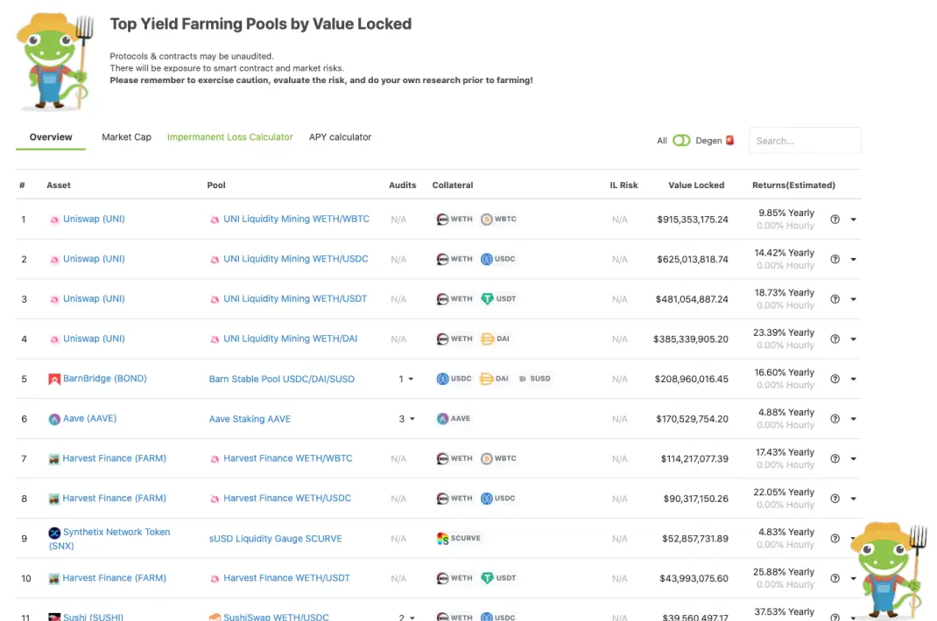
Task: Click the help icon in the 16.60% Yearly row
Action: click(x=835, y=379)
